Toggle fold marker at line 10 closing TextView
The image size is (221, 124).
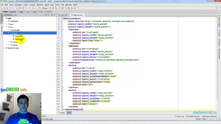click(63, 43)
